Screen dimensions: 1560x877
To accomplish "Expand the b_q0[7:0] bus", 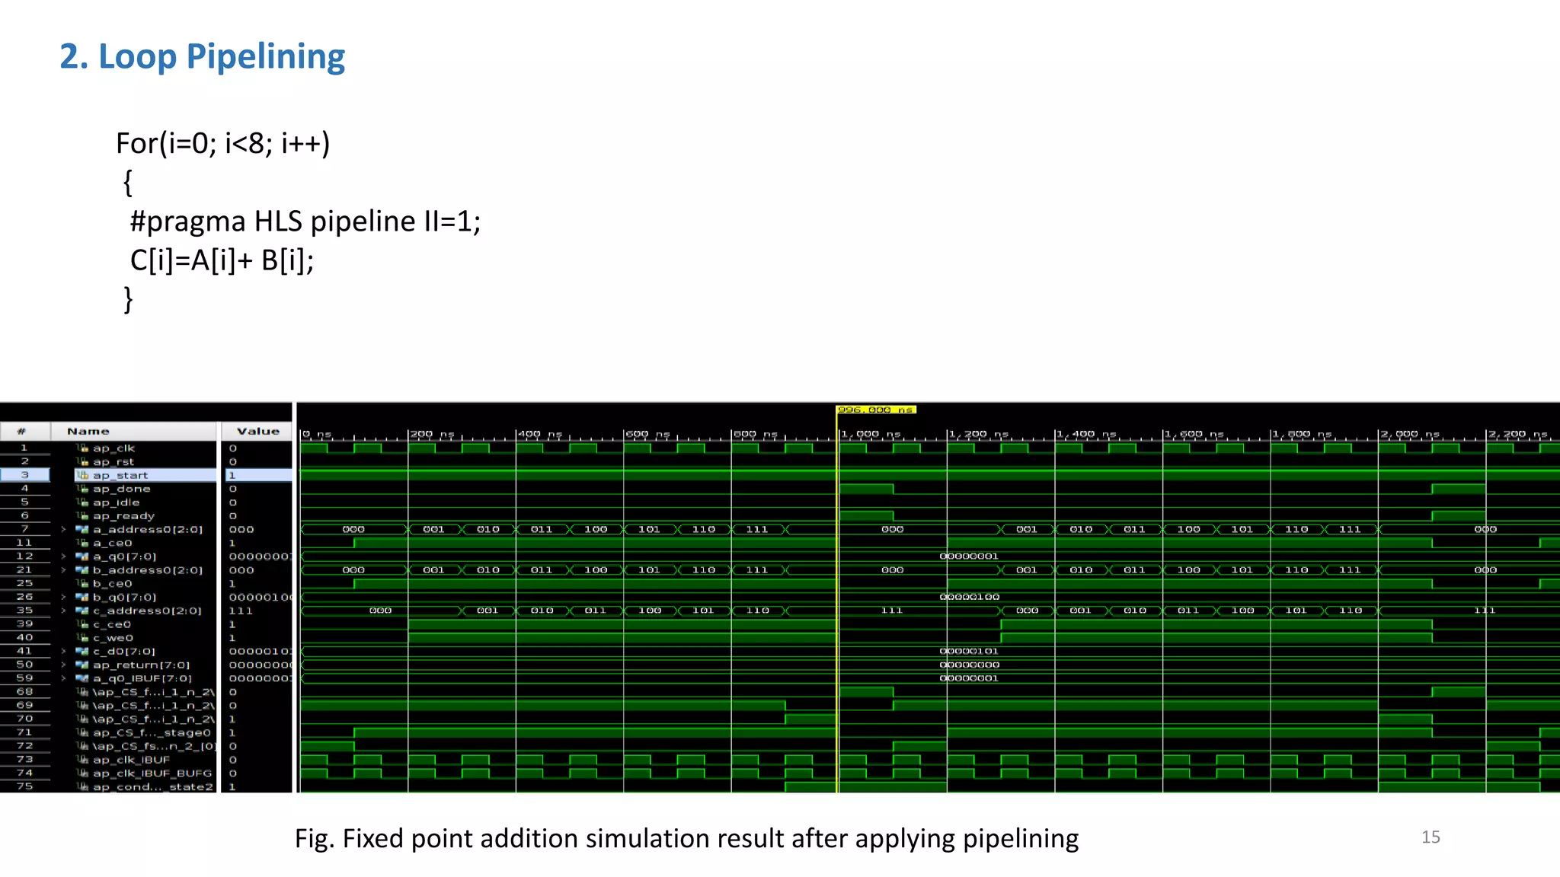I will [x=64, y=597].
